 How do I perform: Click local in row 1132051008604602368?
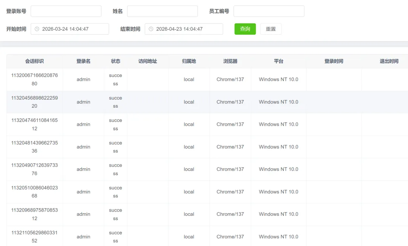click(x=189, y=192)
